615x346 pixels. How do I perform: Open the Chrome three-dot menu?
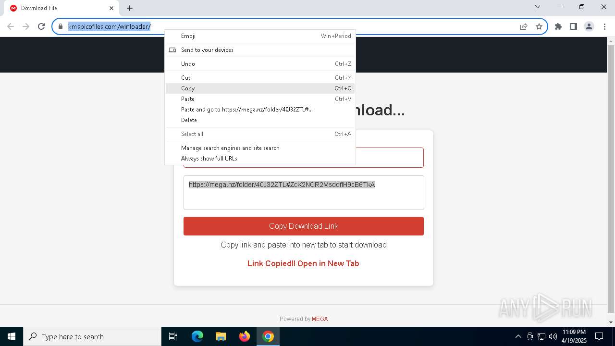(604, 26)
